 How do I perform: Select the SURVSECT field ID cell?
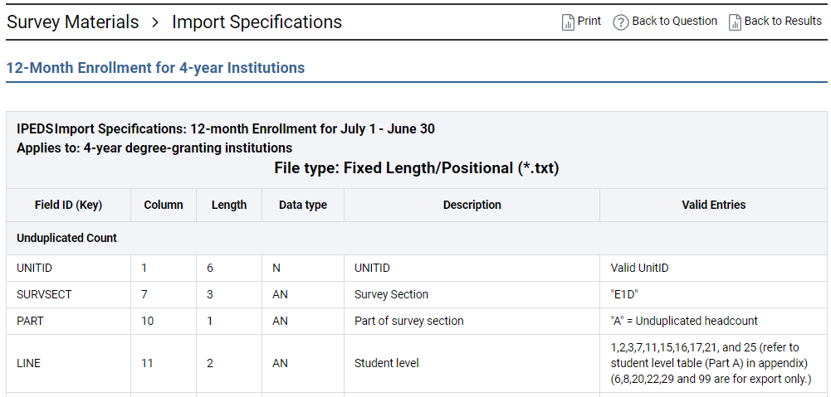tap(44, 294)
